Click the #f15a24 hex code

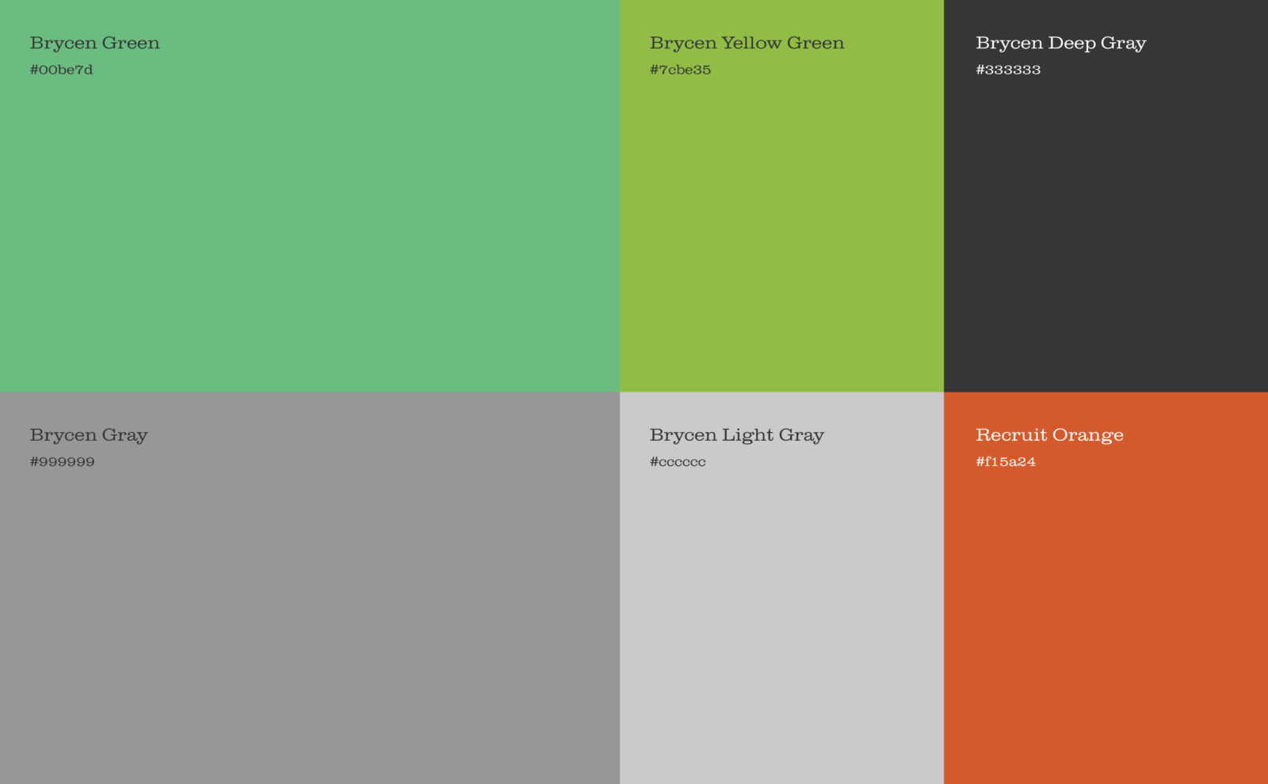[1006, 461]
